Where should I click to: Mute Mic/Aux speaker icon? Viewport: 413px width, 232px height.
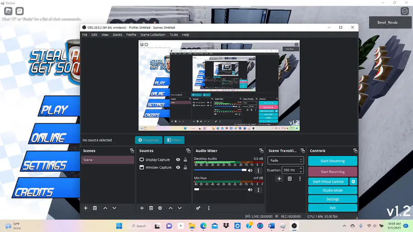(250, 190)
